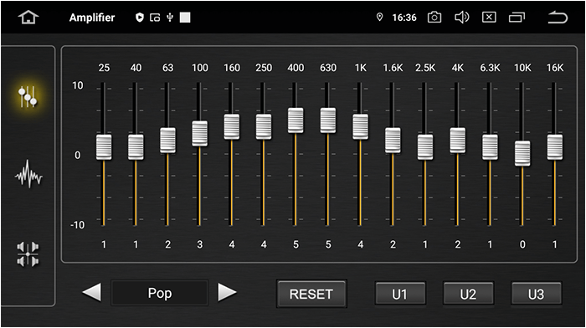Click the 16:36 clock display
Image resolution: width=586 pixels, height=328 pixels.
404,18
